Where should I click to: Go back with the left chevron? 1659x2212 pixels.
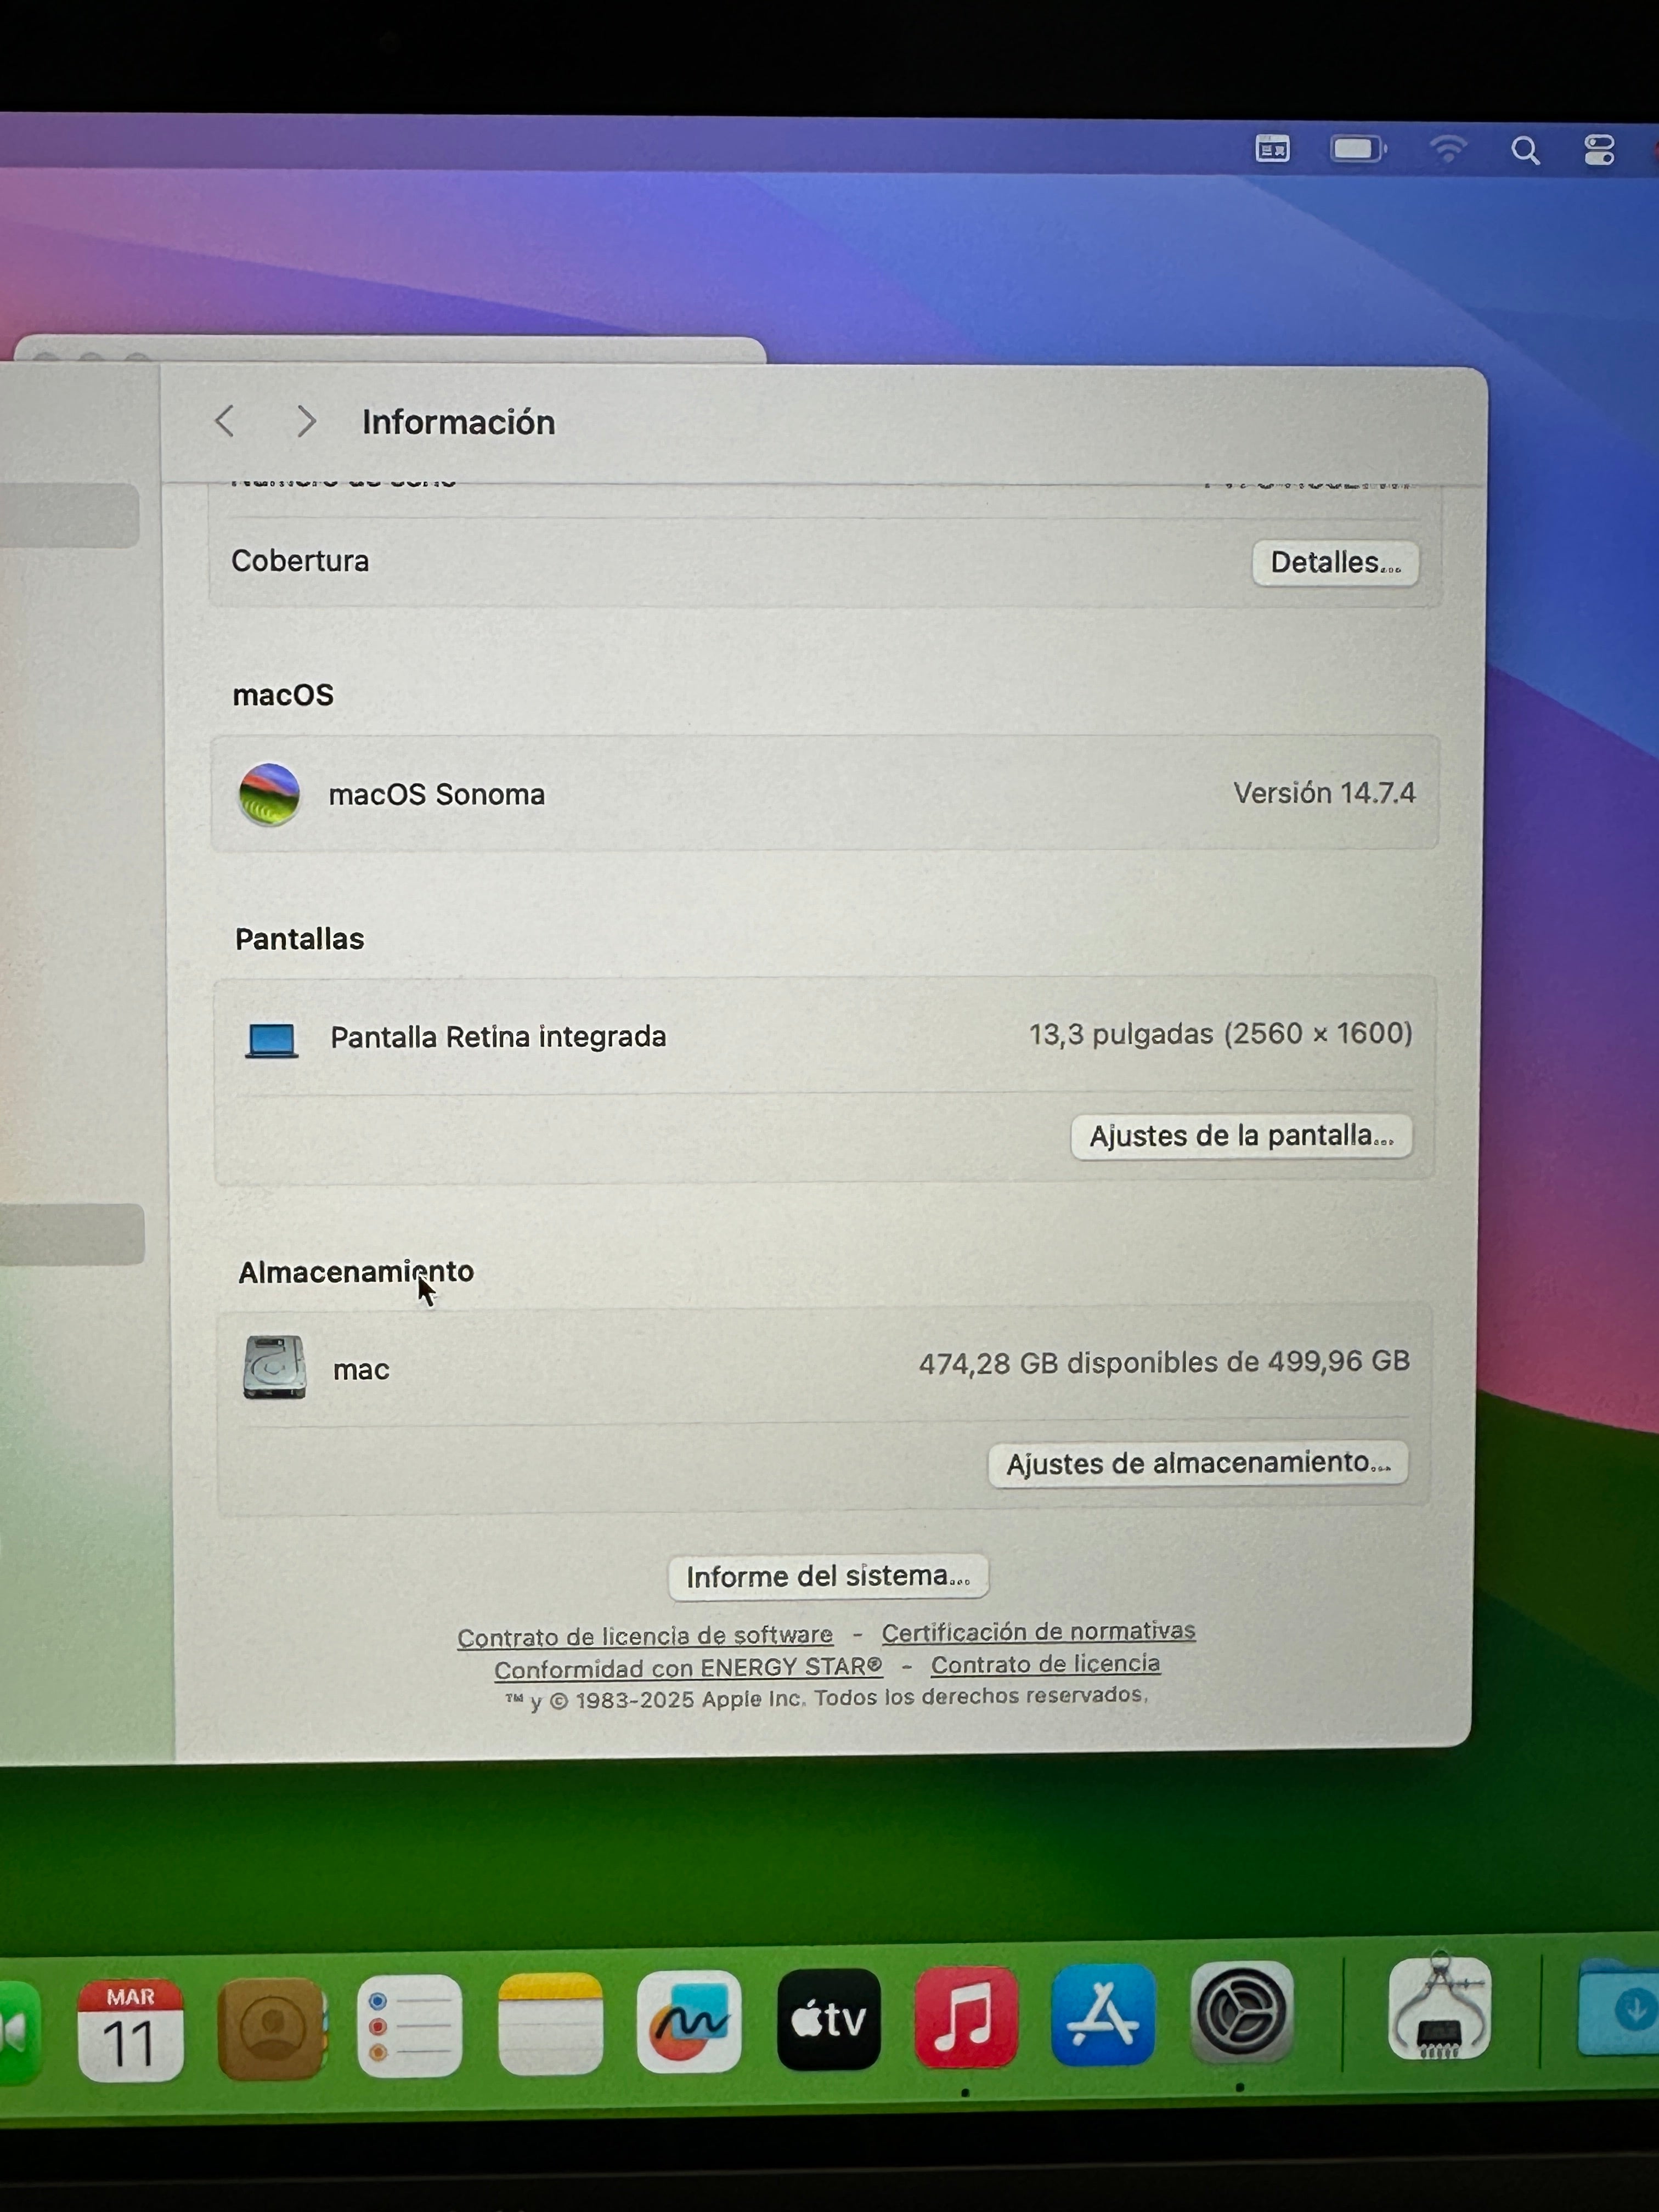pyautogui.click(x=225, y=421)
